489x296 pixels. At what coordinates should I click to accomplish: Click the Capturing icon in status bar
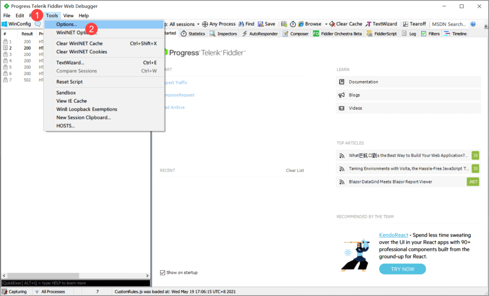point(5,291)
